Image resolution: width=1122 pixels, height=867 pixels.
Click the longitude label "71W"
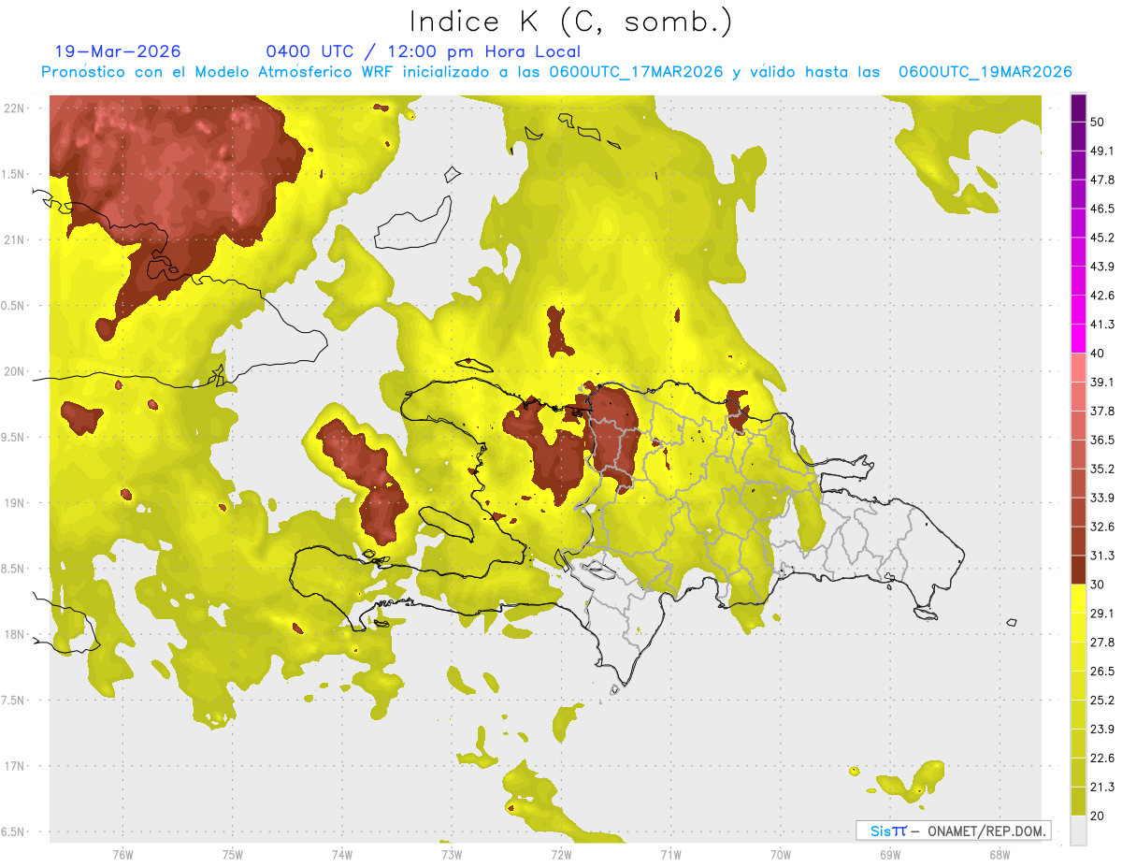(x=670, y=855)
